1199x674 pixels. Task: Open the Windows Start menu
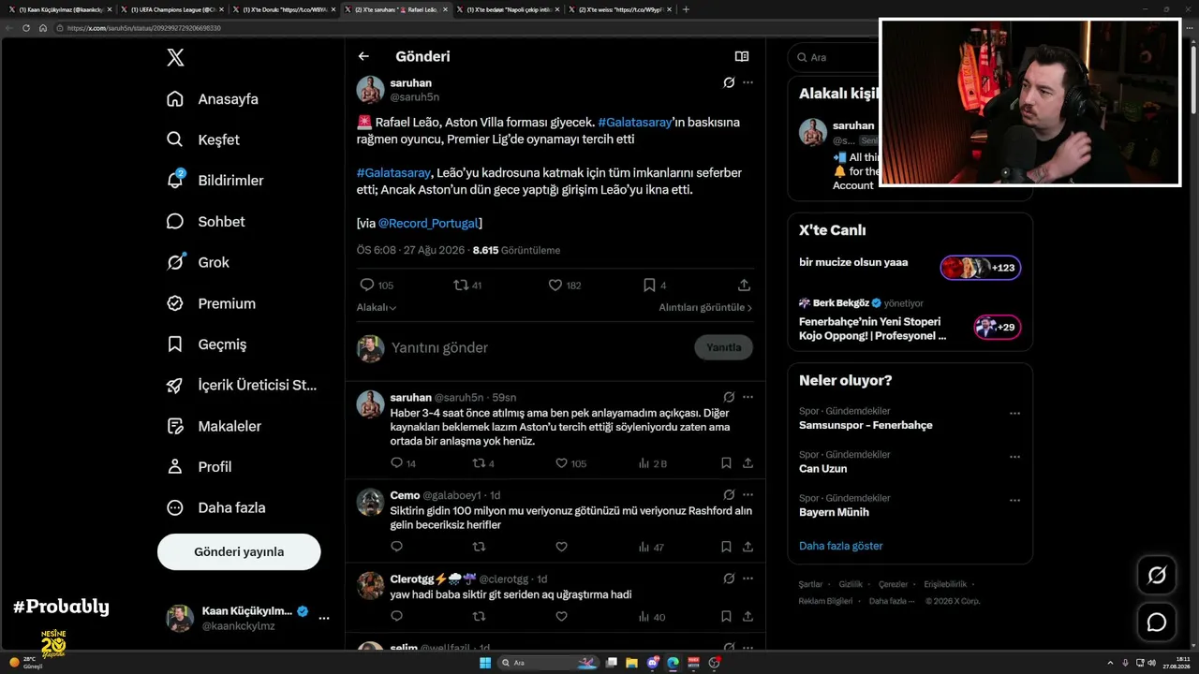click(485, 663)
